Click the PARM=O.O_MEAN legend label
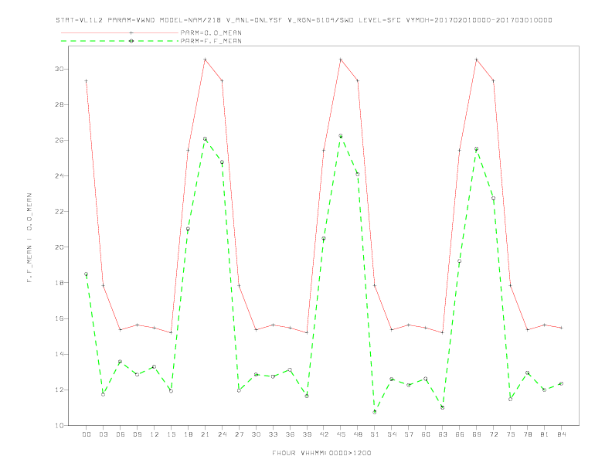Viewport: 612px width, 473px height. tap(211, 32)
